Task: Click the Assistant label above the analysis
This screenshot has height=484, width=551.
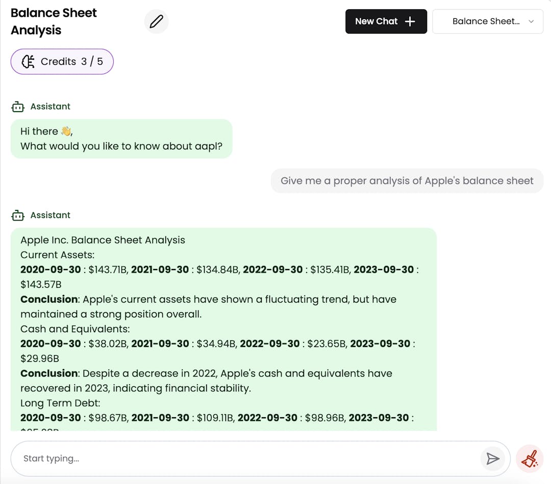Action: [50, 215]
